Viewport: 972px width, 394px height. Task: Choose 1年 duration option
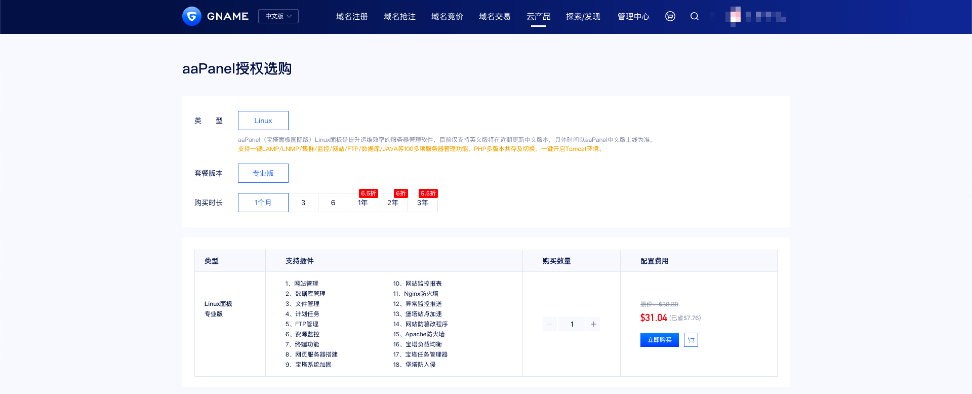tap(363, 203)
